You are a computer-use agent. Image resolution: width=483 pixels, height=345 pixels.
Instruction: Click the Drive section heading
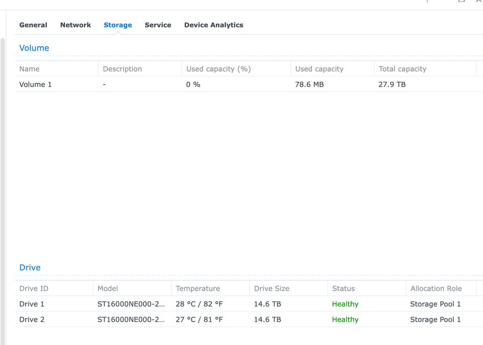click(30, 268)
